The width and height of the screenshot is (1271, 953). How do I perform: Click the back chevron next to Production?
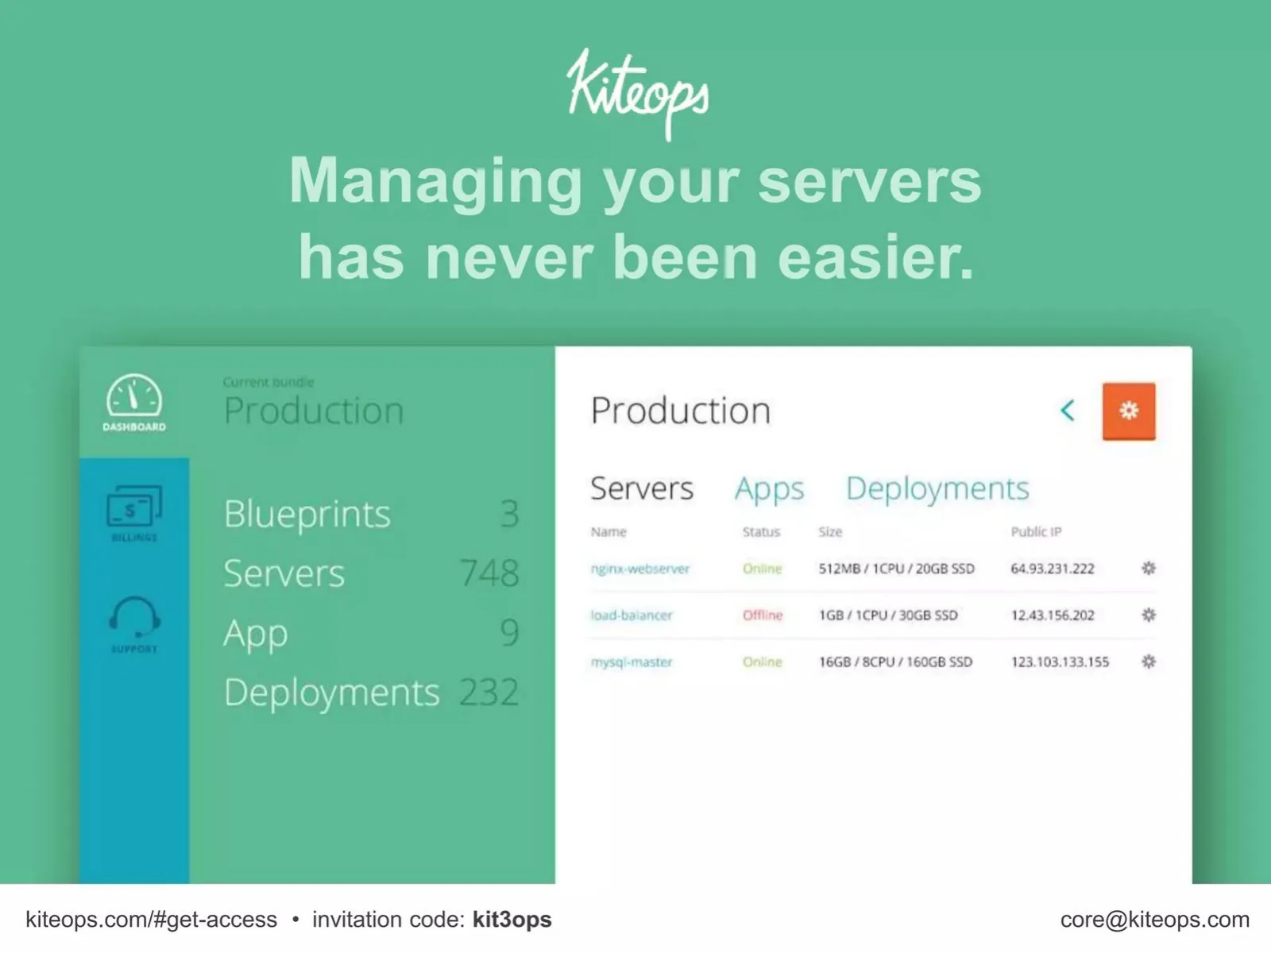[x=1068, y=411]
